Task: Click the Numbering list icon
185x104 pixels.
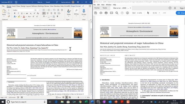Action: click(x=49, y=10)
